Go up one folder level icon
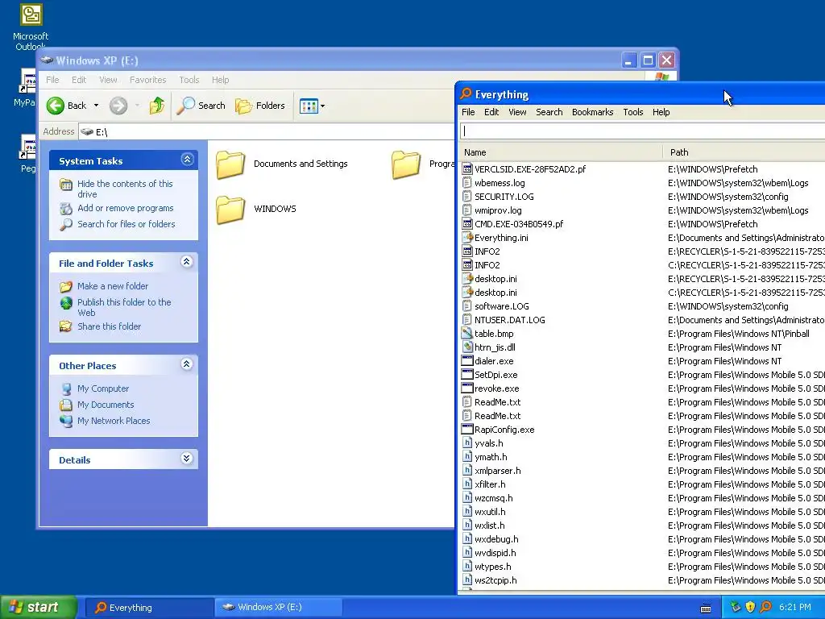This screenshot has width=825, height=619. 157,106
